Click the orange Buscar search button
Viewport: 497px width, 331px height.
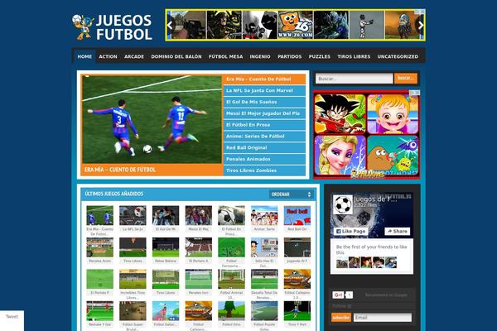click(x=406, y=79)
